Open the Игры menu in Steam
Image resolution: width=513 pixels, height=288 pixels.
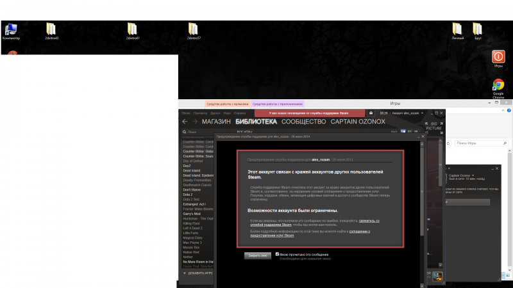227,113
